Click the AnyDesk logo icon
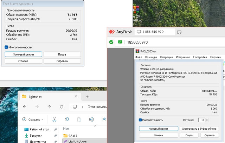The width and height of the screenshot is (225, 143). [x=112, y=32]
